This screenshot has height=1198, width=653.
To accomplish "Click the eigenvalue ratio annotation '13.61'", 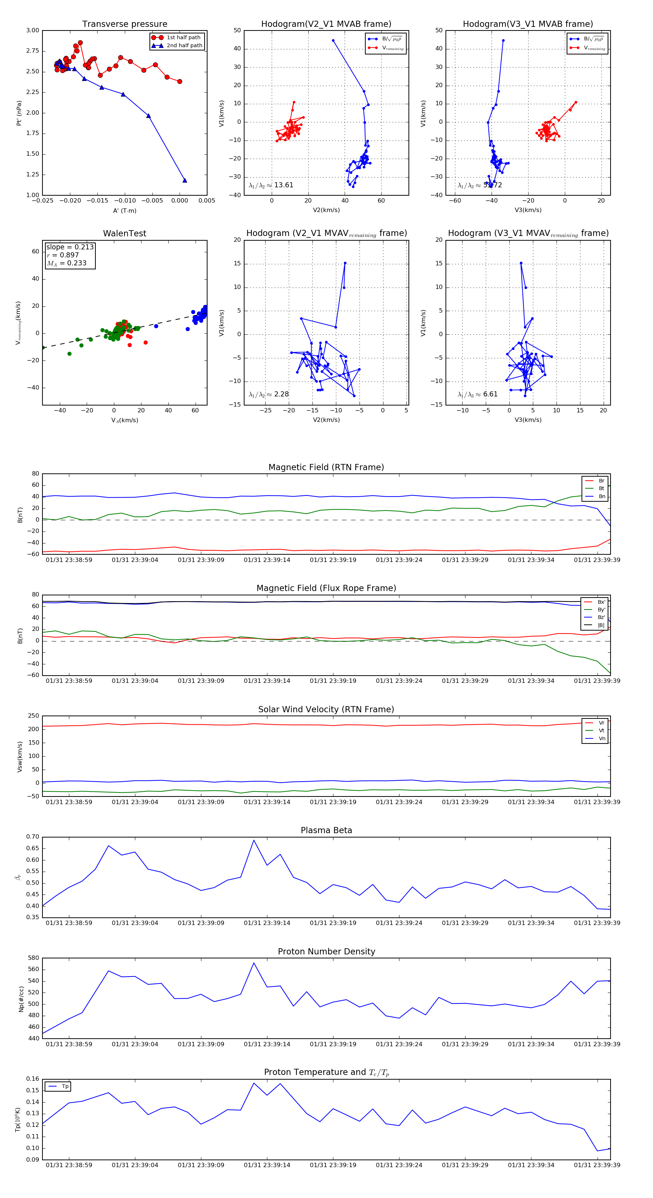I will (x=271, y=185).
